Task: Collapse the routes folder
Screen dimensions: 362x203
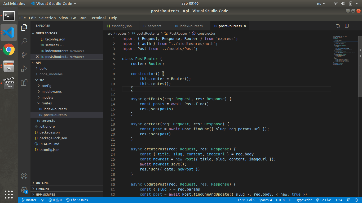Action: 46,103
